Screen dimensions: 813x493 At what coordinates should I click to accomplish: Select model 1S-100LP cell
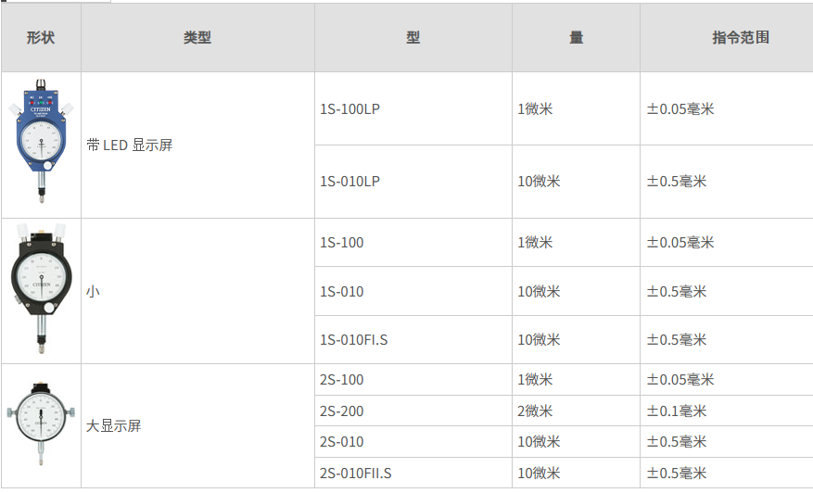(x=413, y=108)
